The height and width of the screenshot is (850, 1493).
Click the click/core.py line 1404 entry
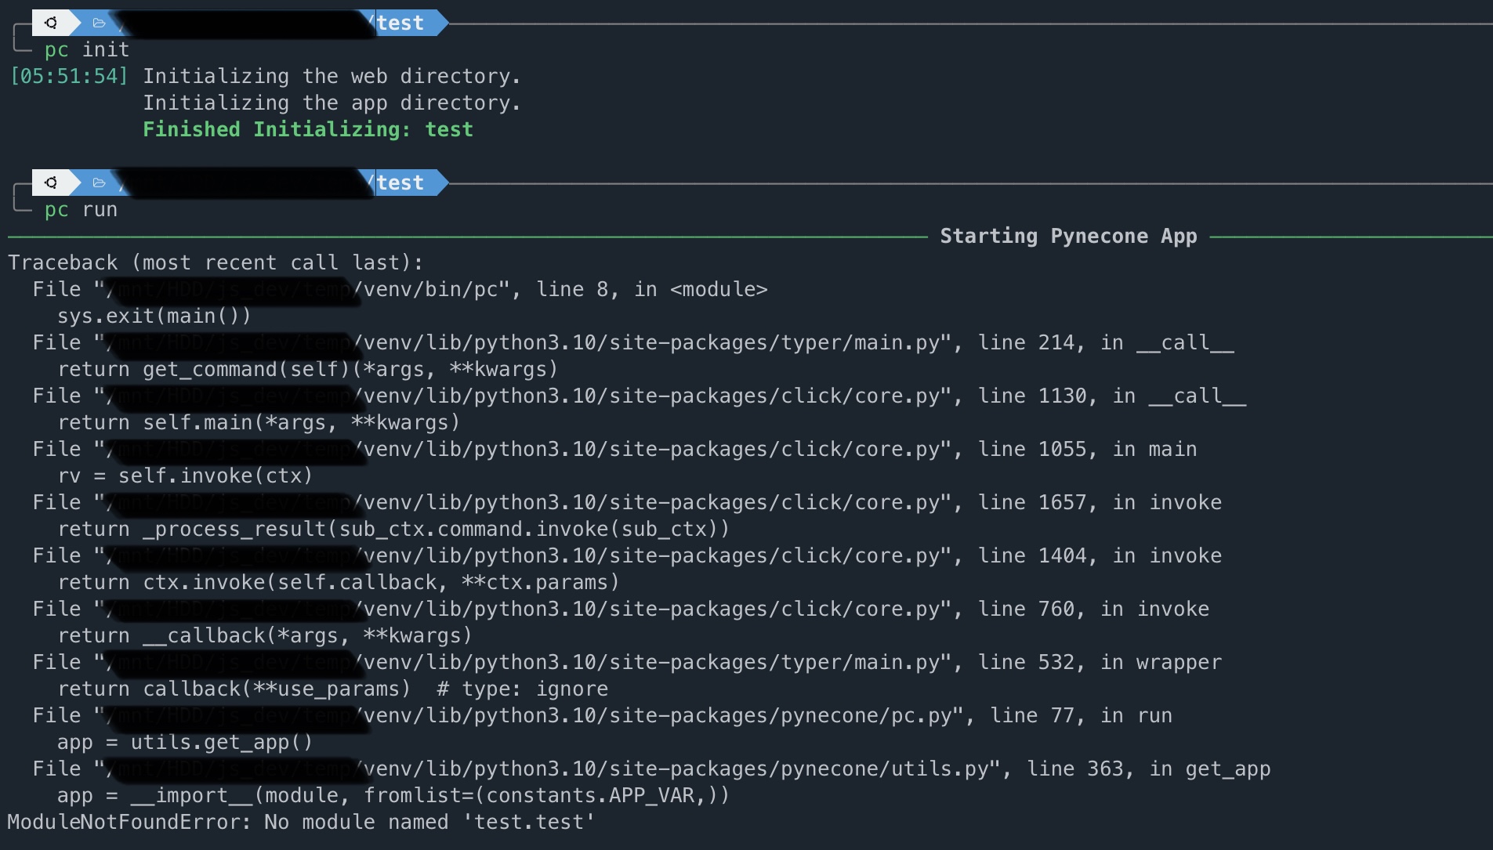[x=627, y=555]
